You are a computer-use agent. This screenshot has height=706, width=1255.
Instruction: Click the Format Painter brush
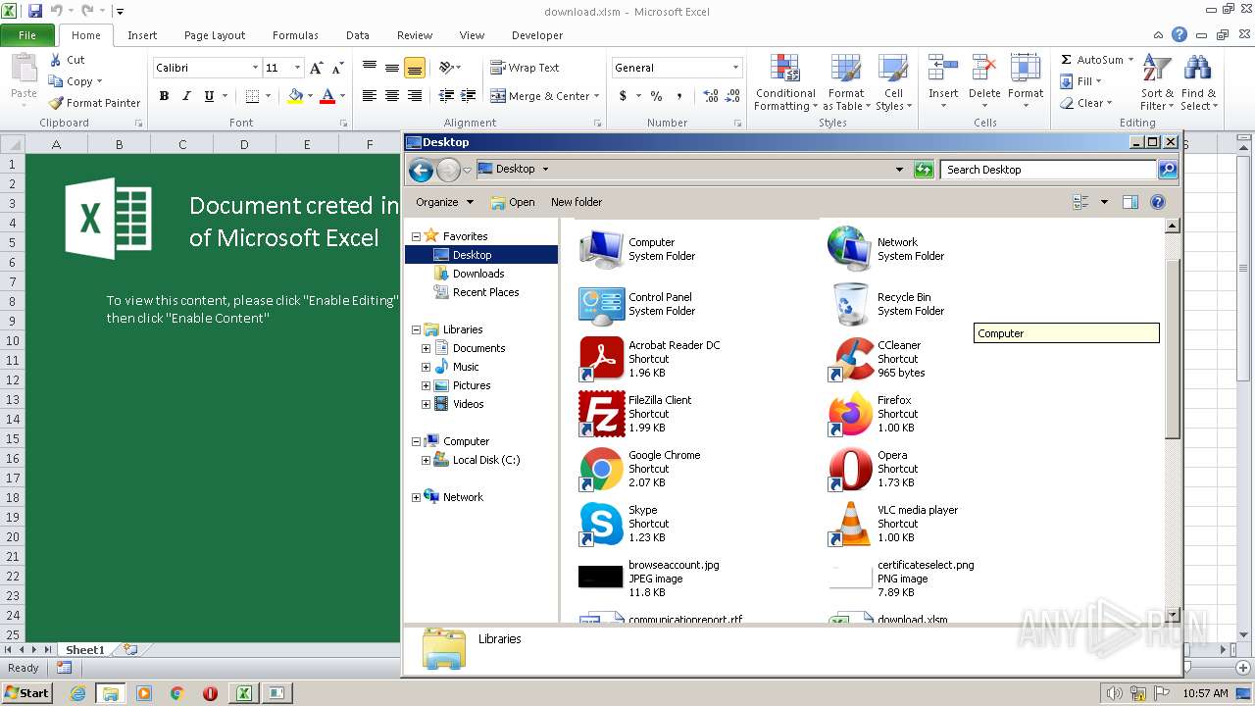[x=95, y=103]
